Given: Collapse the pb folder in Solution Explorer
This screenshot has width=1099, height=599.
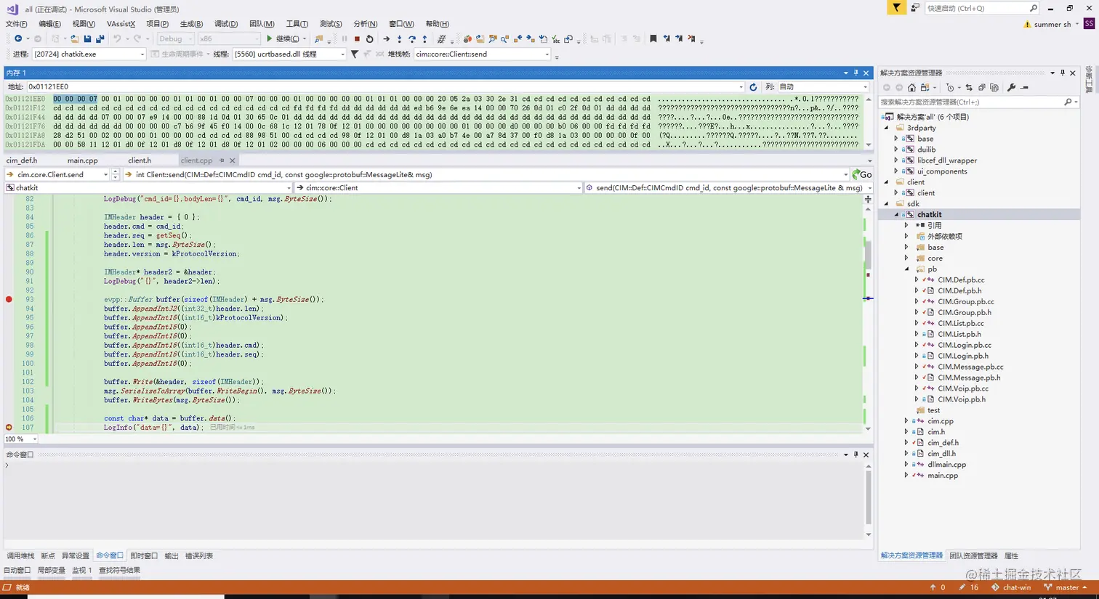Looking at the screenshot, I should 906,269.
